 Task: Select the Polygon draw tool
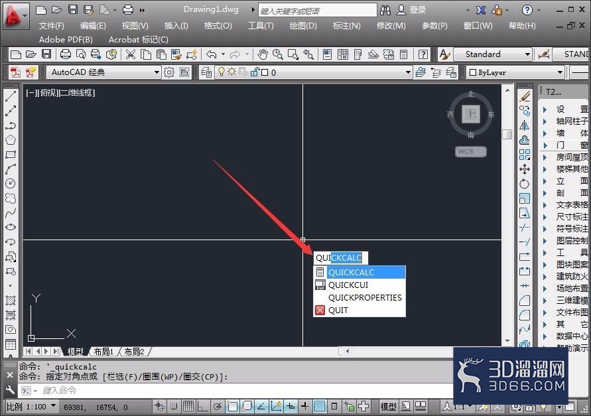pyautogui.click(x=11, y=140)
